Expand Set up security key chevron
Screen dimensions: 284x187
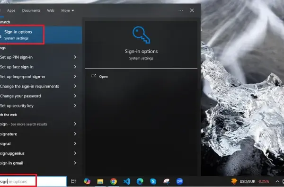pos(75,106)
